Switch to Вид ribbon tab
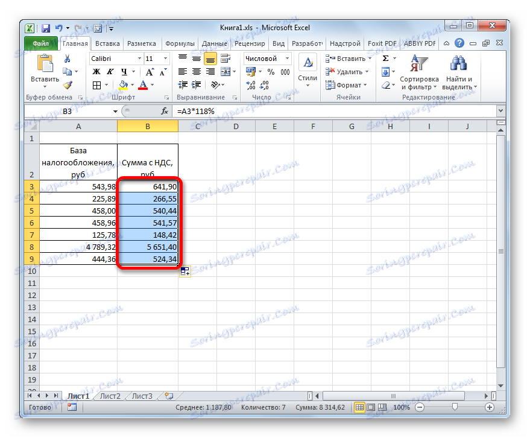The height and width of the screenshot is (438, 530). point(279,43)
